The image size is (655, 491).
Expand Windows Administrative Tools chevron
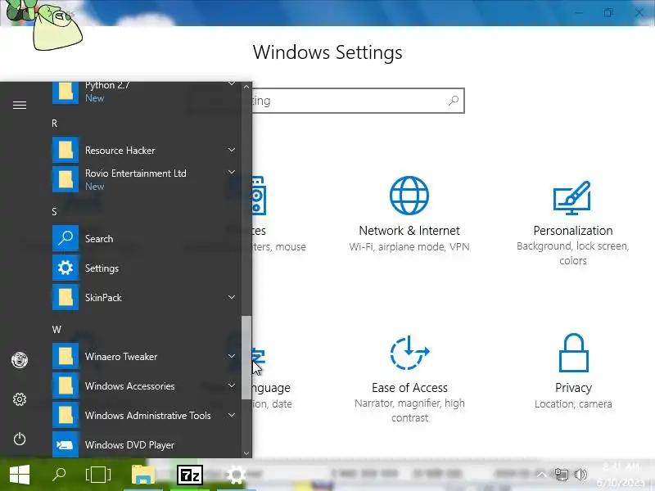pos(232,416)
